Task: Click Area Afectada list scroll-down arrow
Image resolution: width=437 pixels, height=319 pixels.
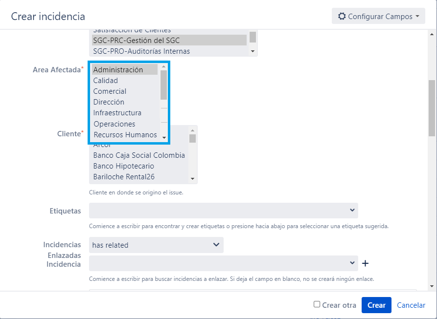Action: tap(164, 138)
